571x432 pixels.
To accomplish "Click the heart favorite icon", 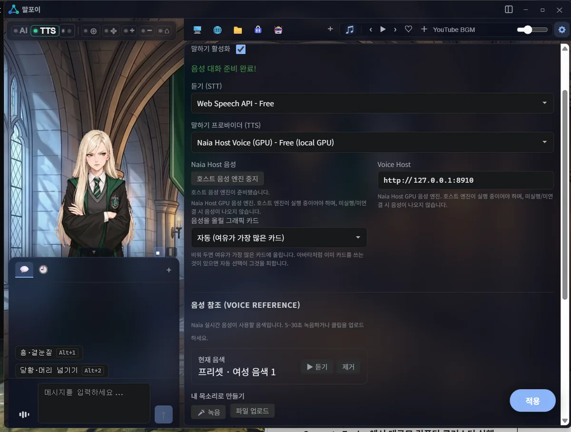I will (x=408, y=30).
